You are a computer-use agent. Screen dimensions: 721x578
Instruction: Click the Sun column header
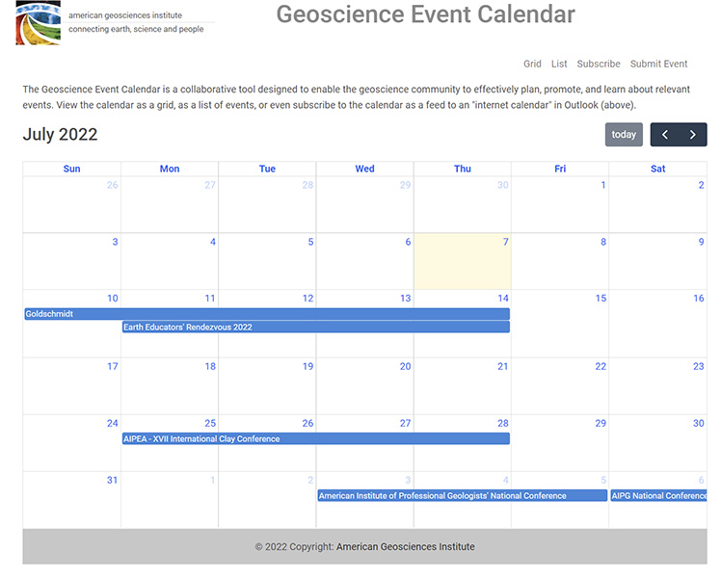coord(71,169)
